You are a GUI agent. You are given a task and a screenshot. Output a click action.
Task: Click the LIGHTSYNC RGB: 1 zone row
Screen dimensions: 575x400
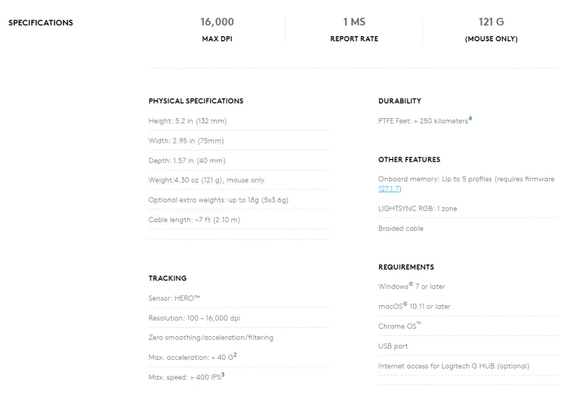tap(469, 208)
